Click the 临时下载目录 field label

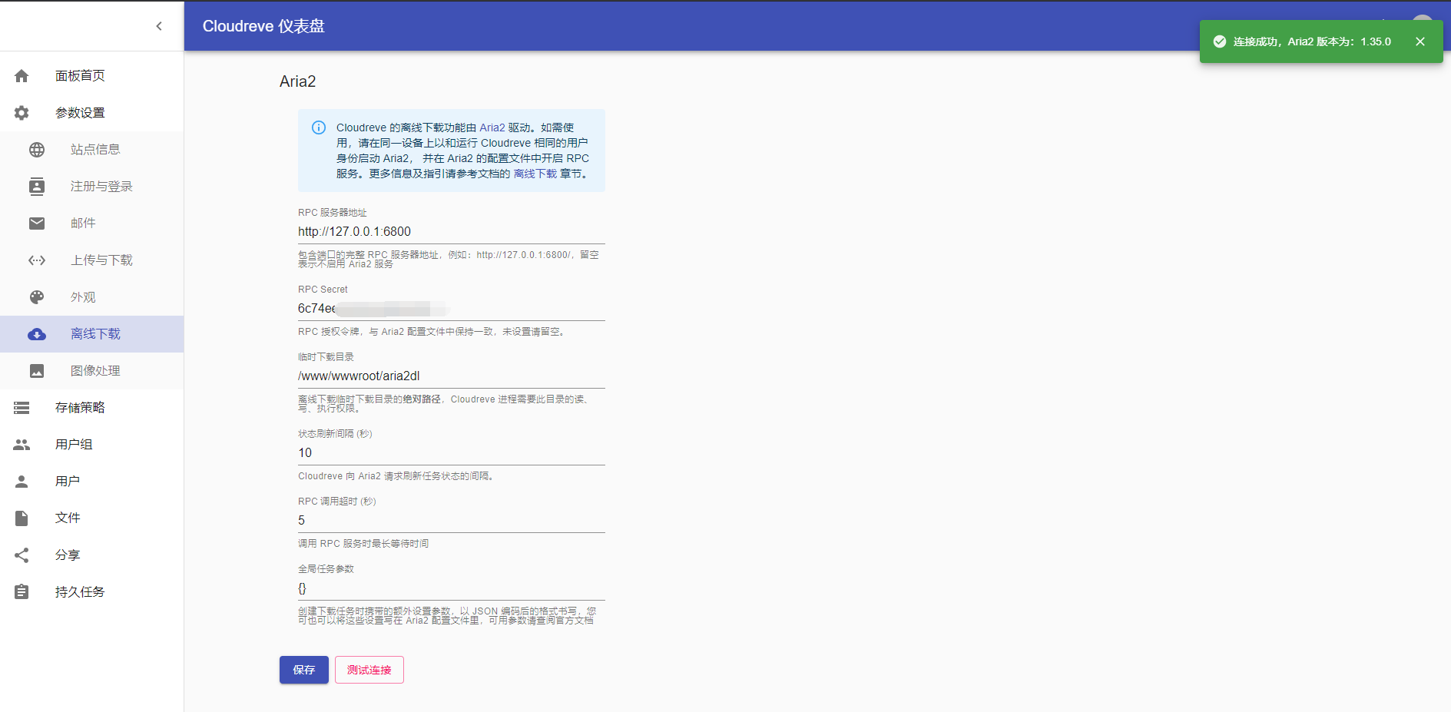pos(326,357)
